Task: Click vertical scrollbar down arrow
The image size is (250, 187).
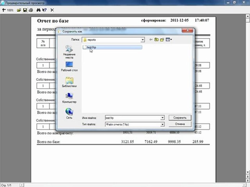Action: coord(248,172)
